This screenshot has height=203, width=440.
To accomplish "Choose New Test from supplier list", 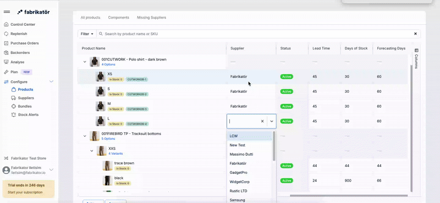I will pos(250,145).
